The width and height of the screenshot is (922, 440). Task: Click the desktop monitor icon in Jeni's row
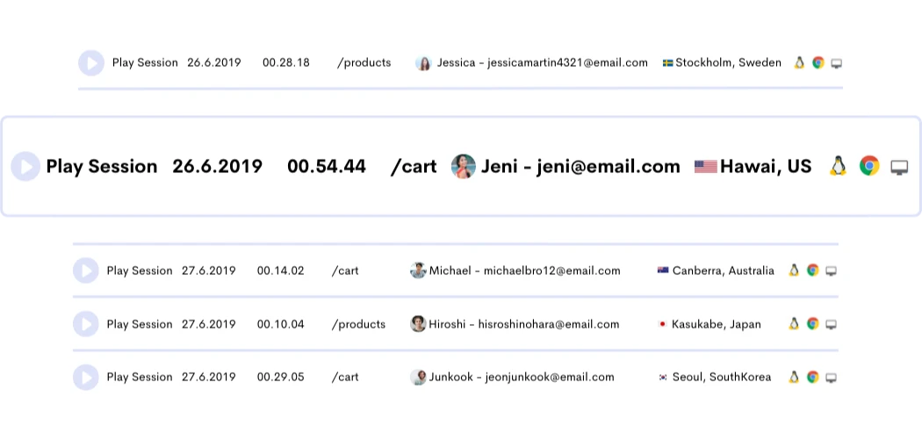click(x=899, y=167)
